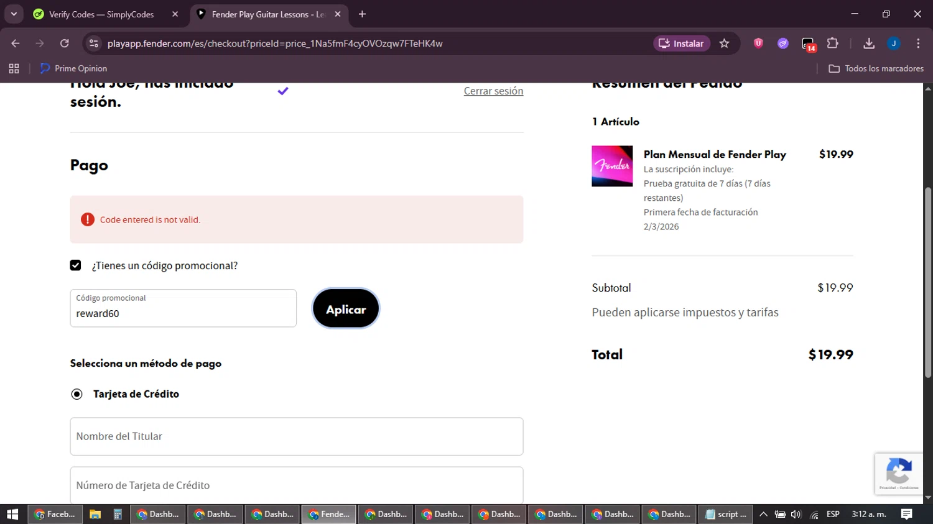Open File Explorer from the taskbar
The width and height of the screenshot is (933, 524).
(95, 514)
